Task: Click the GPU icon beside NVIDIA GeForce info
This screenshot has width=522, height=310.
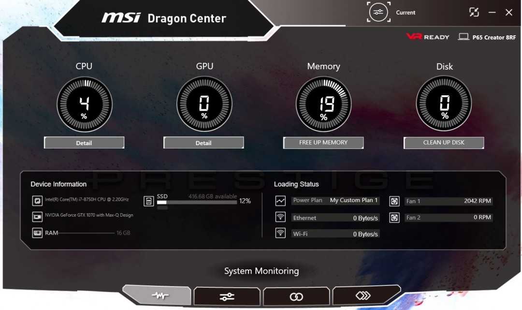Action: coord(39,217)
